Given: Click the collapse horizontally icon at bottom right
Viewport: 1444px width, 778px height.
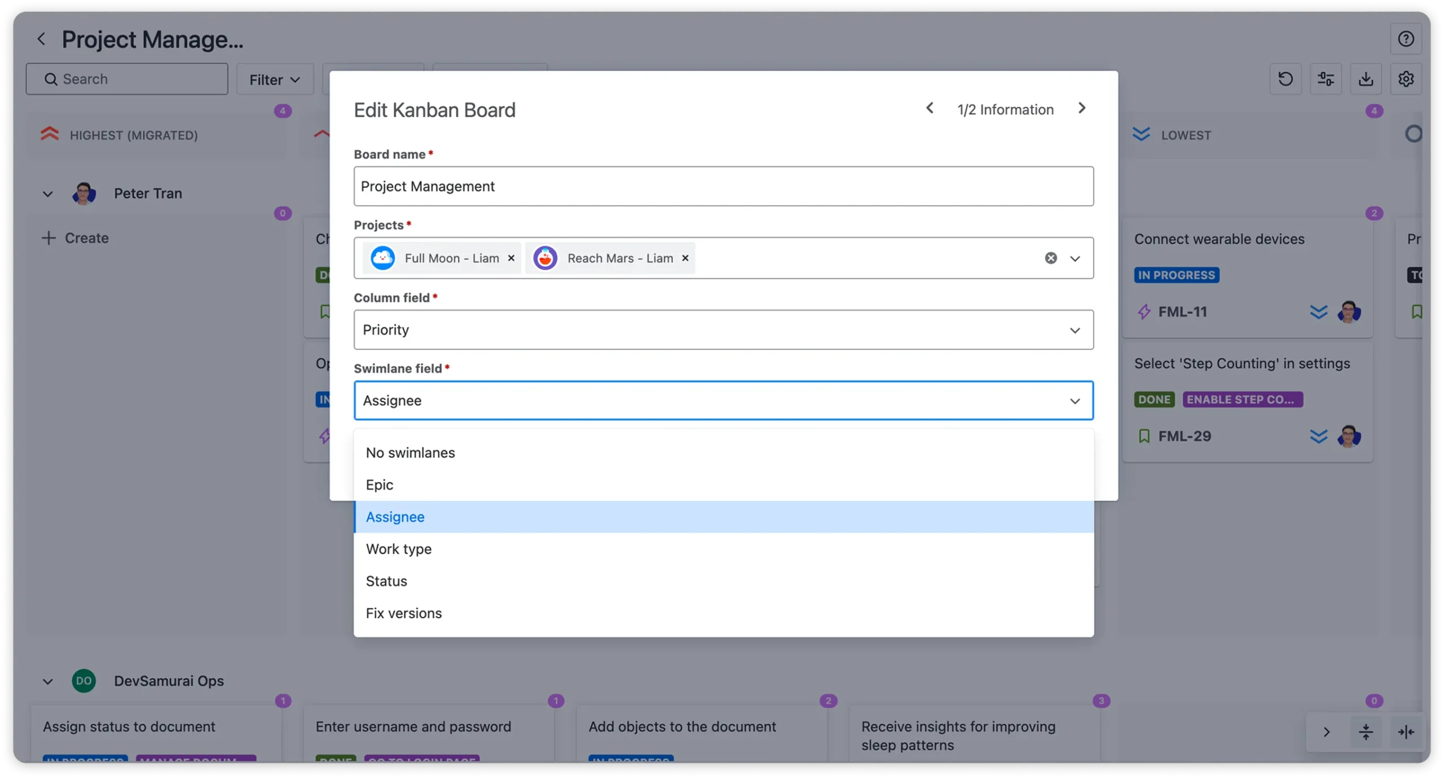Looking at the screenshot, I should (x=1406, y=732).
